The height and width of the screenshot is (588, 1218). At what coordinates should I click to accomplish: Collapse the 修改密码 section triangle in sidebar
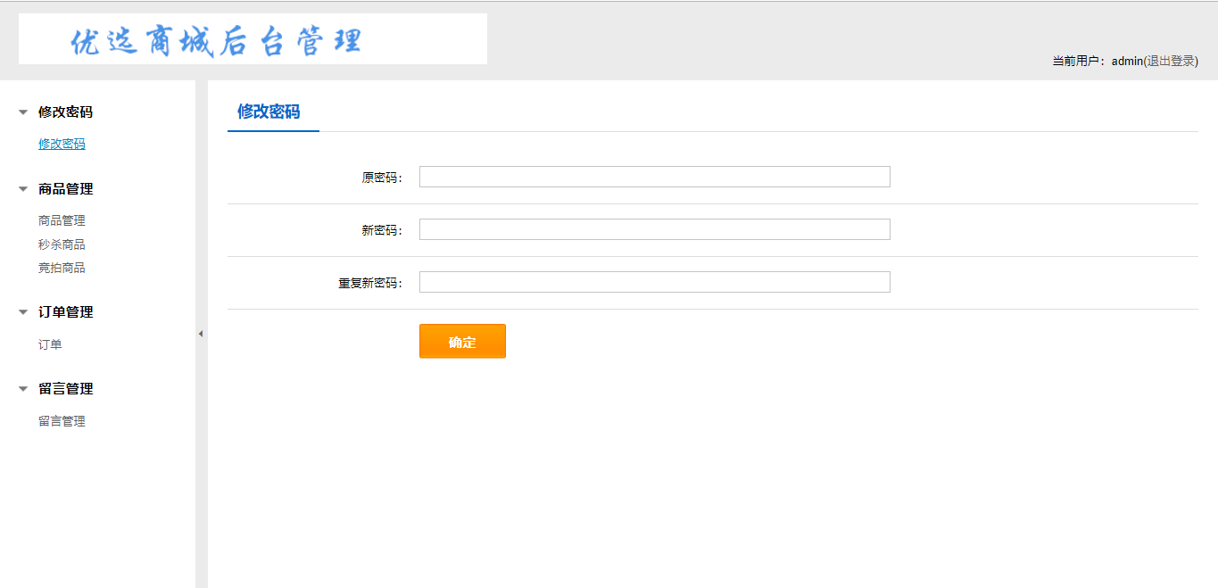[23, 112]
